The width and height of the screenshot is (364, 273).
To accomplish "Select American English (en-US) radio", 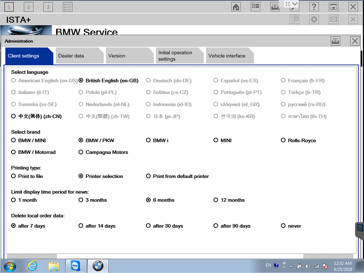I will tap(13, 80).
